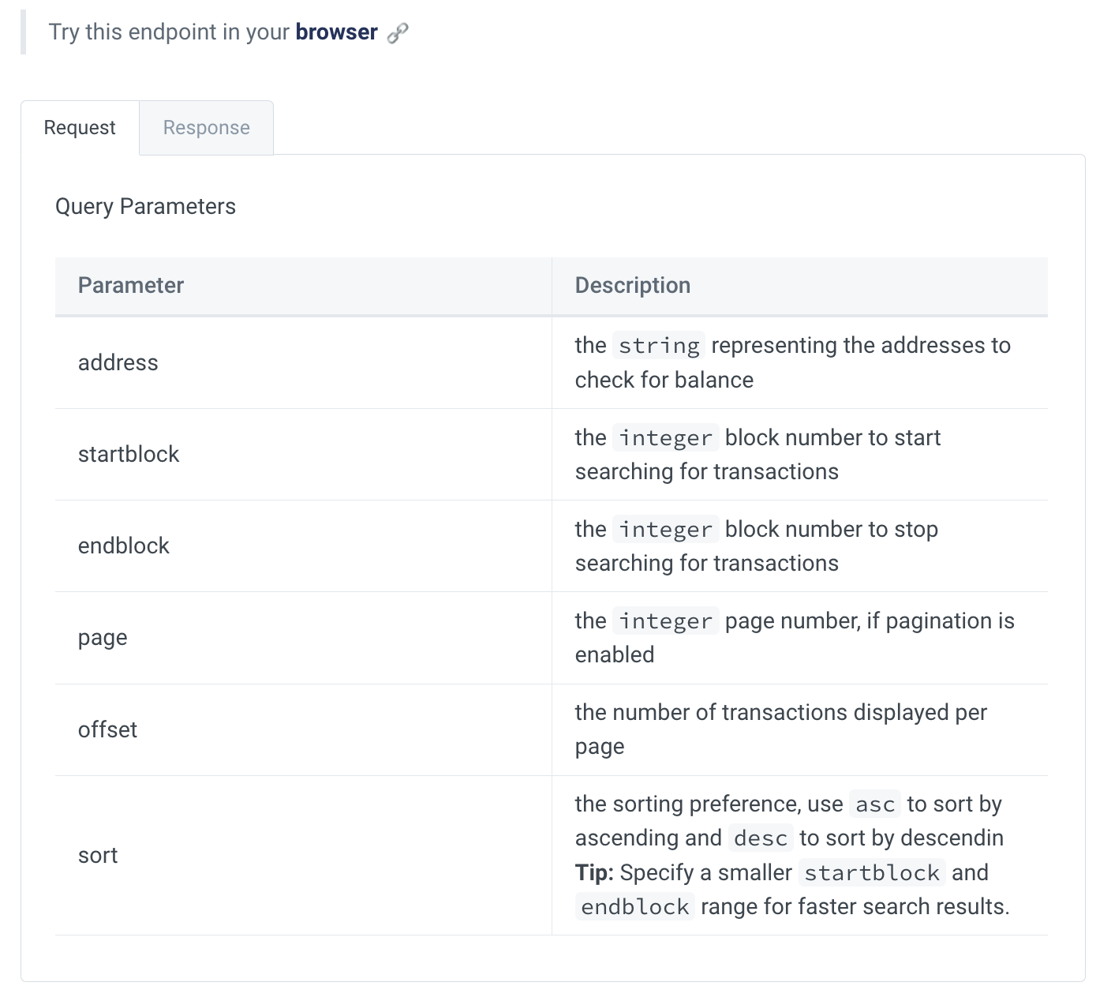The image size is (1111, 1001).
Task: Switch to the Response tab
Action: coord(206,128)
